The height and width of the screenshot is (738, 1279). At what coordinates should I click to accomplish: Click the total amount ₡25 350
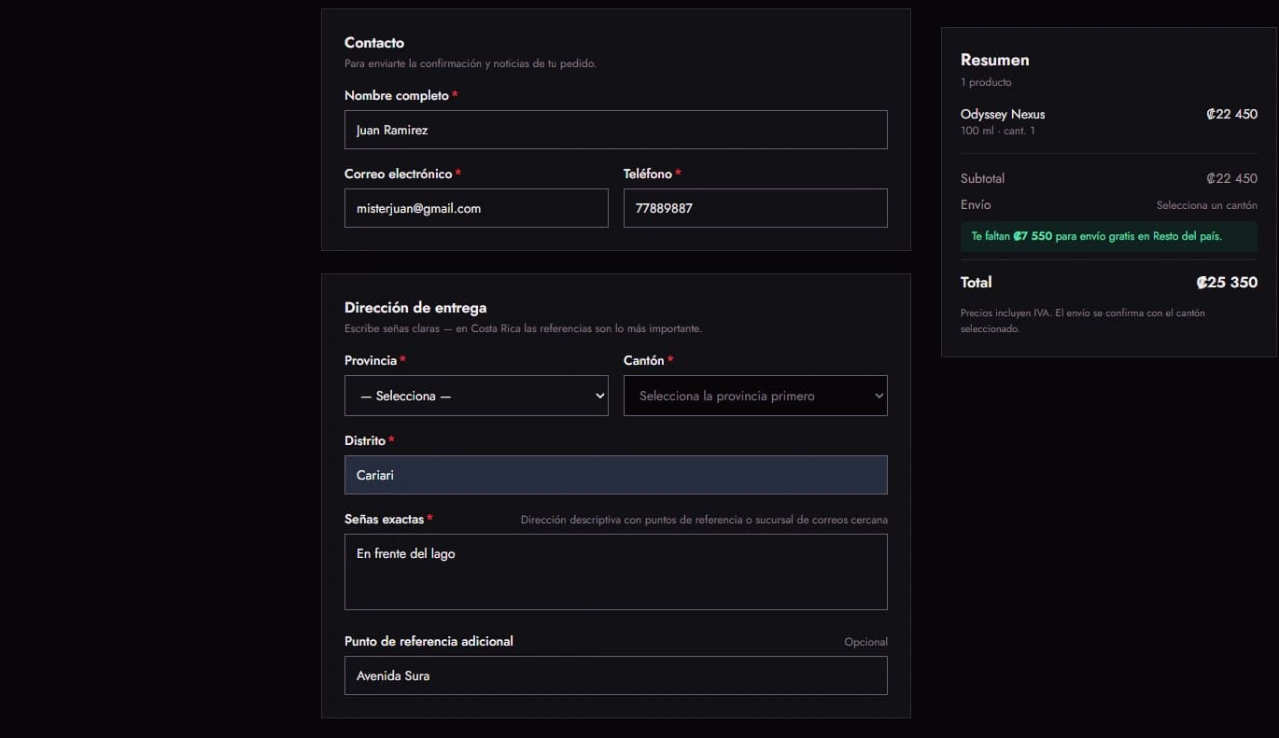click(x=1227, y=283)
